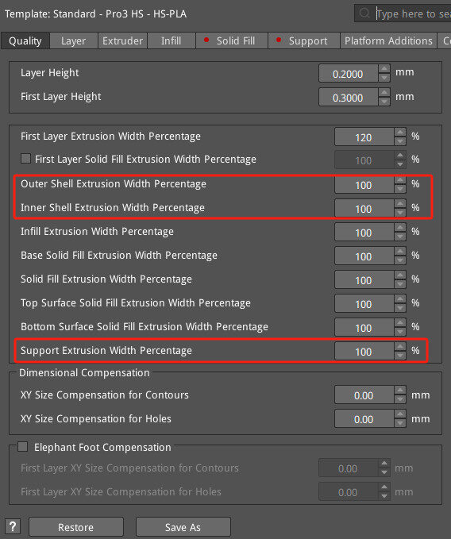Enable First Layer Solid Fill Extrusion Width checkbox
The height and width of the screenshot is (539, 451).
pos(25,159)
